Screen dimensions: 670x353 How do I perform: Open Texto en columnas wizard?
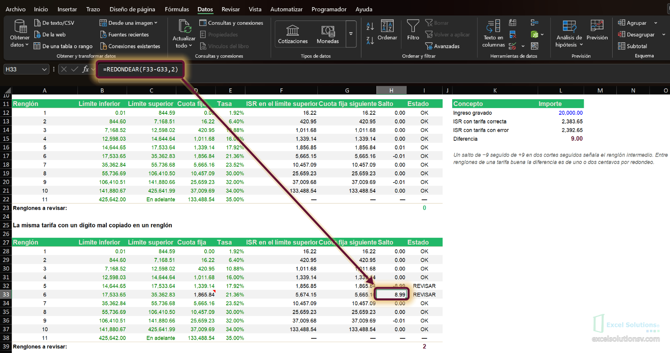[493, 33]
